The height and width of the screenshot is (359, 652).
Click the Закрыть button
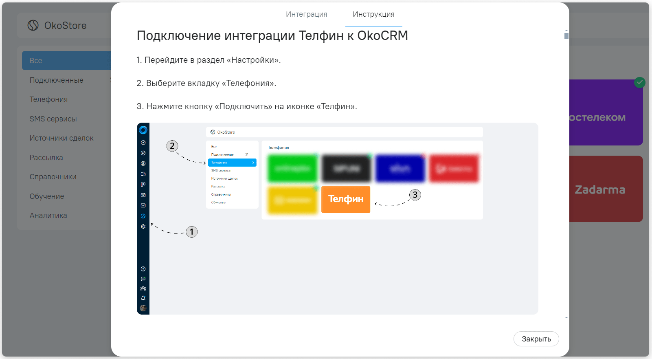pyautogui.click(x=536, y=339)
